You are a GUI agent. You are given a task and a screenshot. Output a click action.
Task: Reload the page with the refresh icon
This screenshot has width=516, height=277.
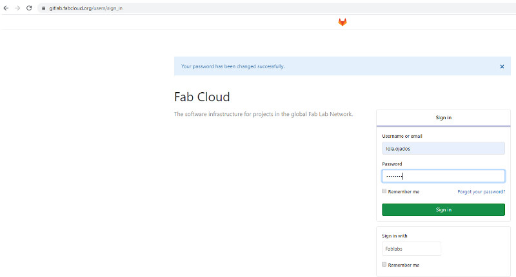point(29,8)
